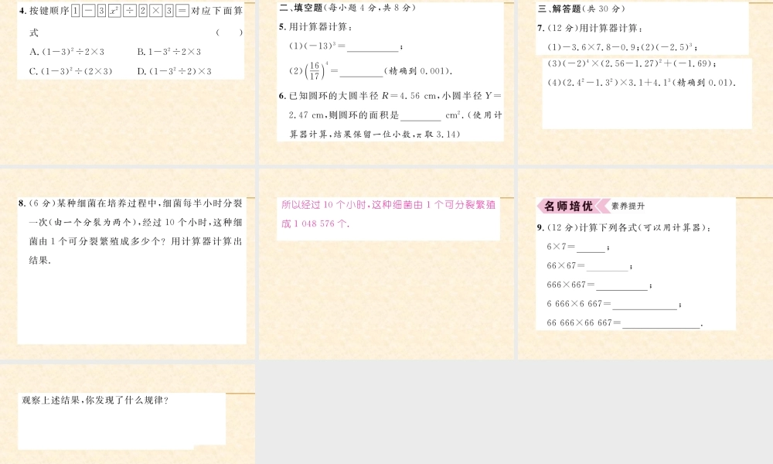
Task: Click the 名师培优 banner badge
Action: 568,206
